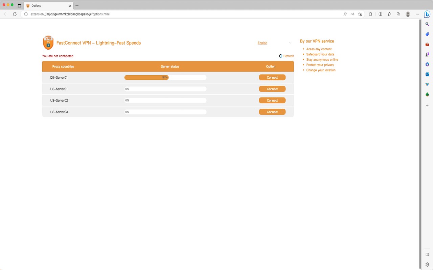This screenshot has height=270, width=433.
Task: Open the Collections icon
Action: coord(398,14)
